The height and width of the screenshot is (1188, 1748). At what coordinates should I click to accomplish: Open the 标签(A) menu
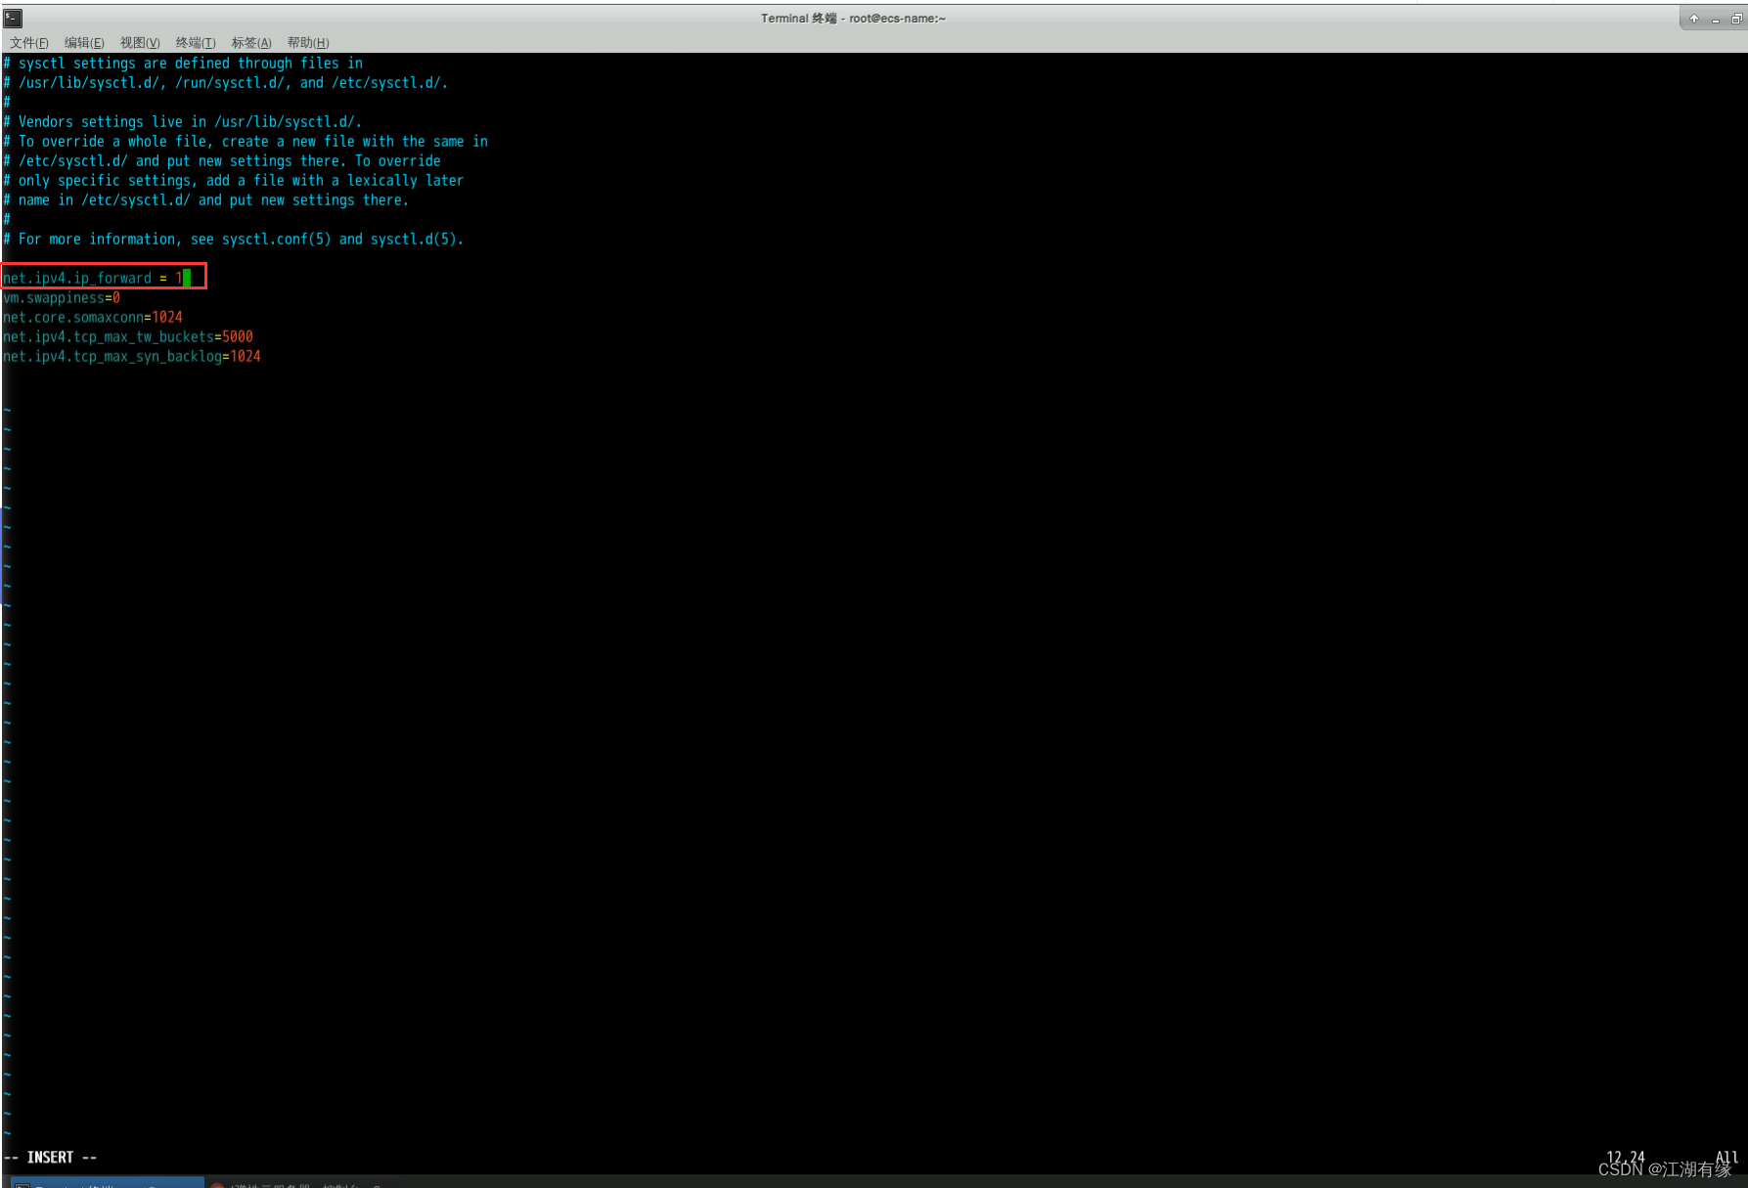click(251, 43)
